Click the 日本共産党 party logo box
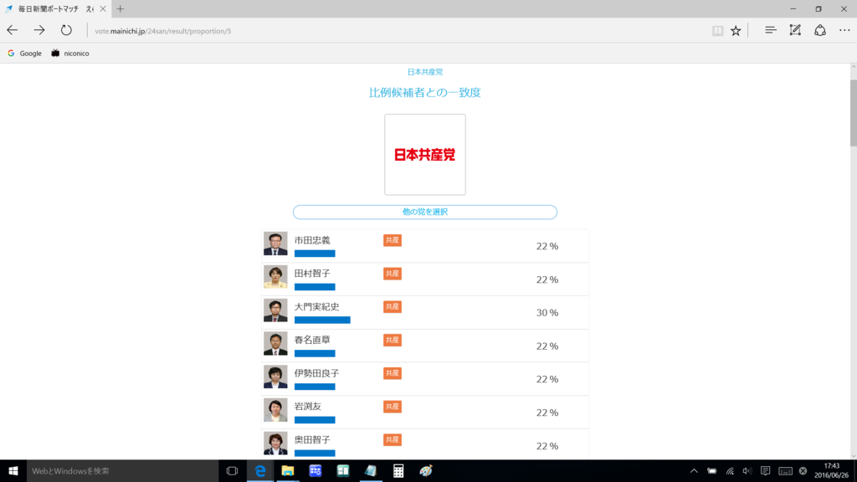This screenshot has height=482, width=857. [425, 155]
